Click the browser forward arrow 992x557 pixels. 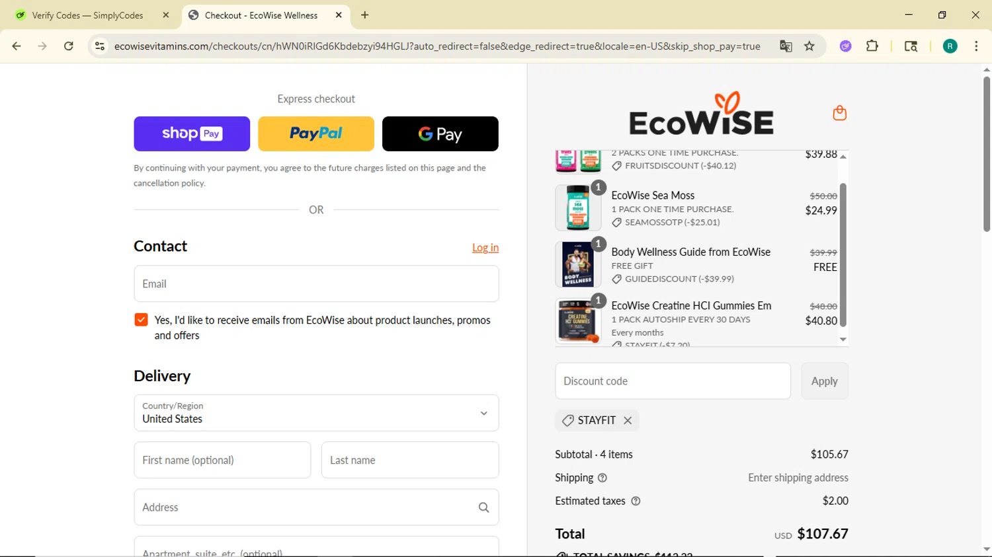tap(42, 46)
